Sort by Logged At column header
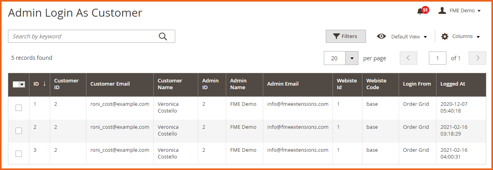The width and height of the screenshot is (493, 170). click(x=452, y=84)
